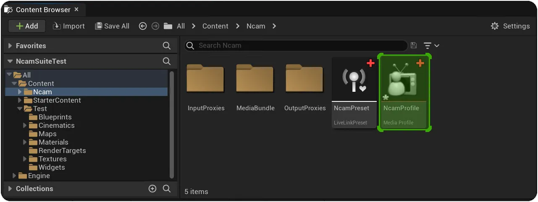Click the Content Browser tab icon
The height and width of the screenshot is (202, 538).
tap(8, 10)
